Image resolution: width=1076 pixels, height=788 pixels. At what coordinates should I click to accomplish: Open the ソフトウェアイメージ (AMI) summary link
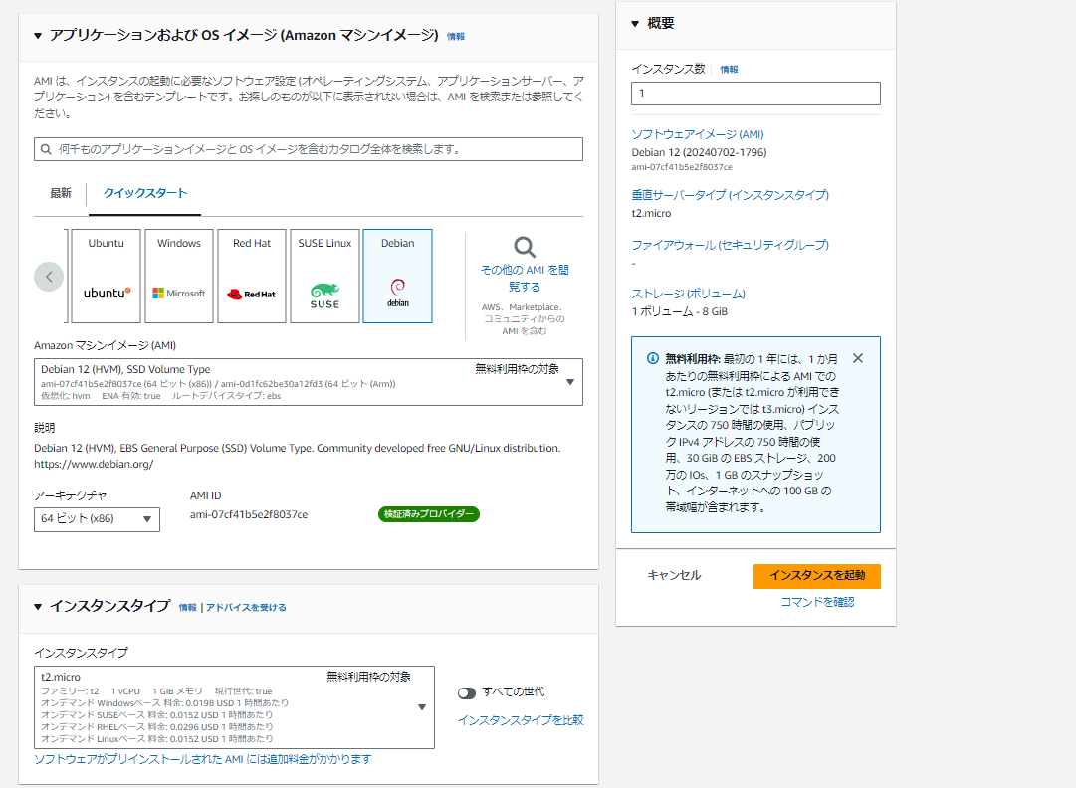(x=697, y=134)
